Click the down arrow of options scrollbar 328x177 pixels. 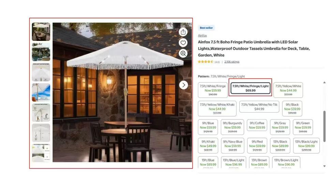coord(324,166)
